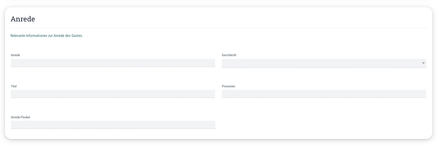Screen dimensions: 438x146
Task: Focus the Anrede text field
Action: [113, 63]
